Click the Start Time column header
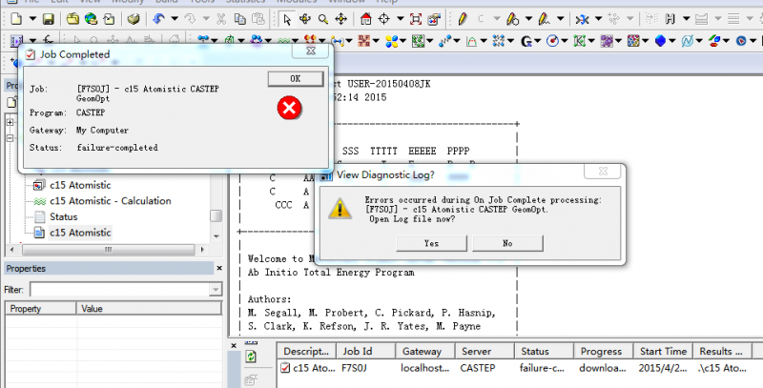This screenshot has height=388, width=763. point(663,351)
